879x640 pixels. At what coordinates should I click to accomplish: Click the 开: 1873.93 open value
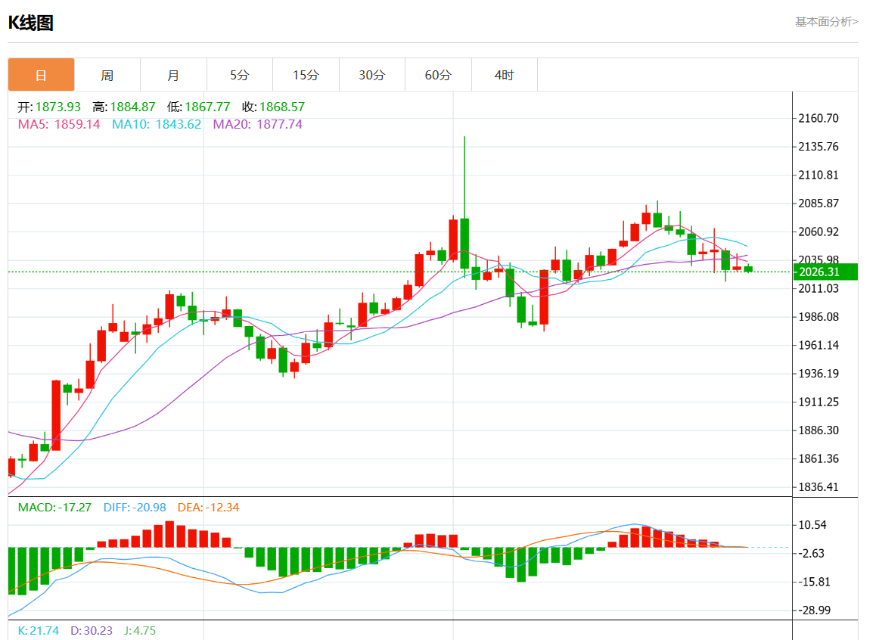coord(49,107)
